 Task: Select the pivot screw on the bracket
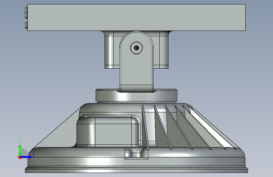pyautogui.click(x=137, y=48)
